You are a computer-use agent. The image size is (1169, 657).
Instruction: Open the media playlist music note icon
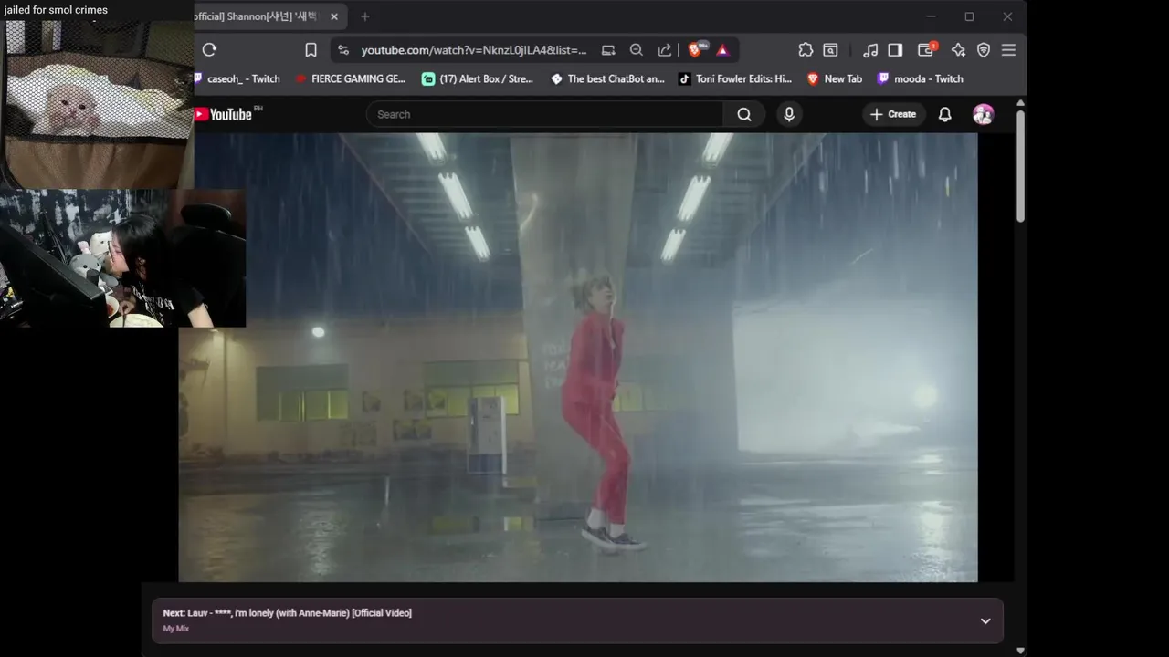click(870, 50)
